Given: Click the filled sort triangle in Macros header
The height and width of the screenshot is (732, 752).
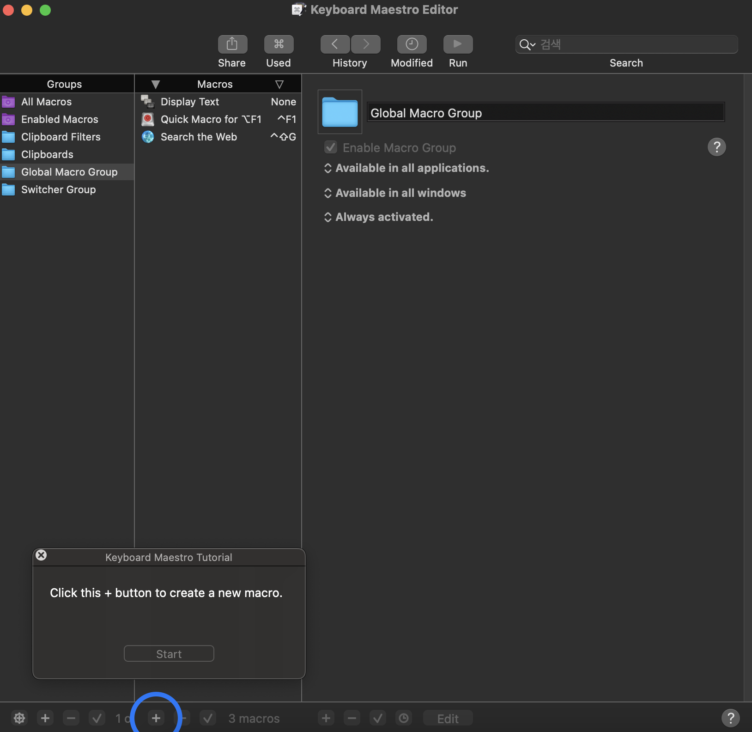Looking at the screenshot, I should (x=156, y=84).
